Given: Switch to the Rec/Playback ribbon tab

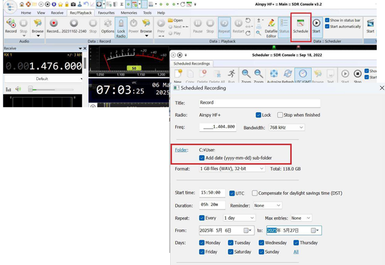Looking at the screenshot, I should (x=82, y=12).
